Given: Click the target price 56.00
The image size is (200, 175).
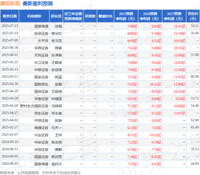Looking at the screenshot, I should click(195, 33).
